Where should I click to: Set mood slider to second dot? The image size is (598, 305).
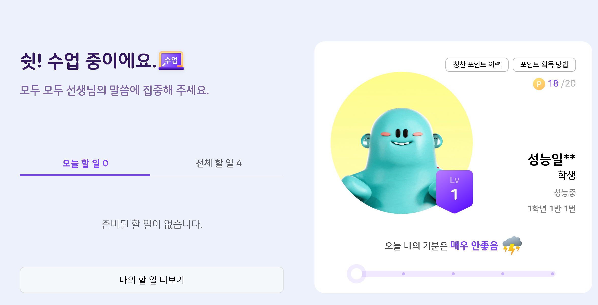(x=403, y=274)
